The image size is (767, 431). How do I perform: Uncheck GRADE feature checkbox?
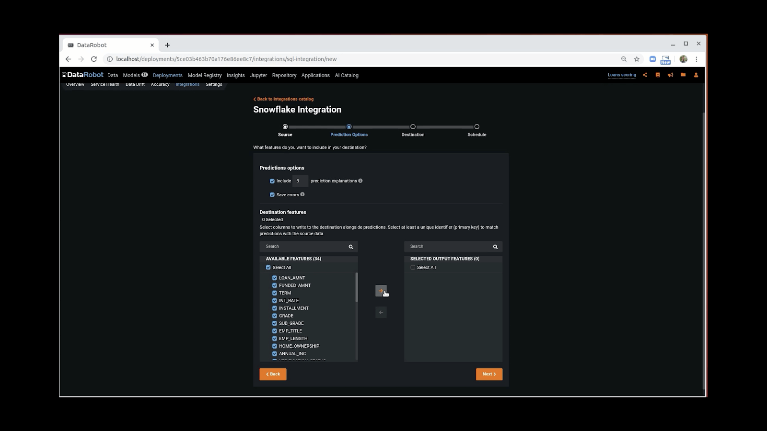click(x=275, y=316)
